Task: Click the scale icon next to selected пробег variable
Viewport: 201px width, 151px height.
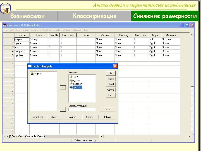Action: click(71, 88)
